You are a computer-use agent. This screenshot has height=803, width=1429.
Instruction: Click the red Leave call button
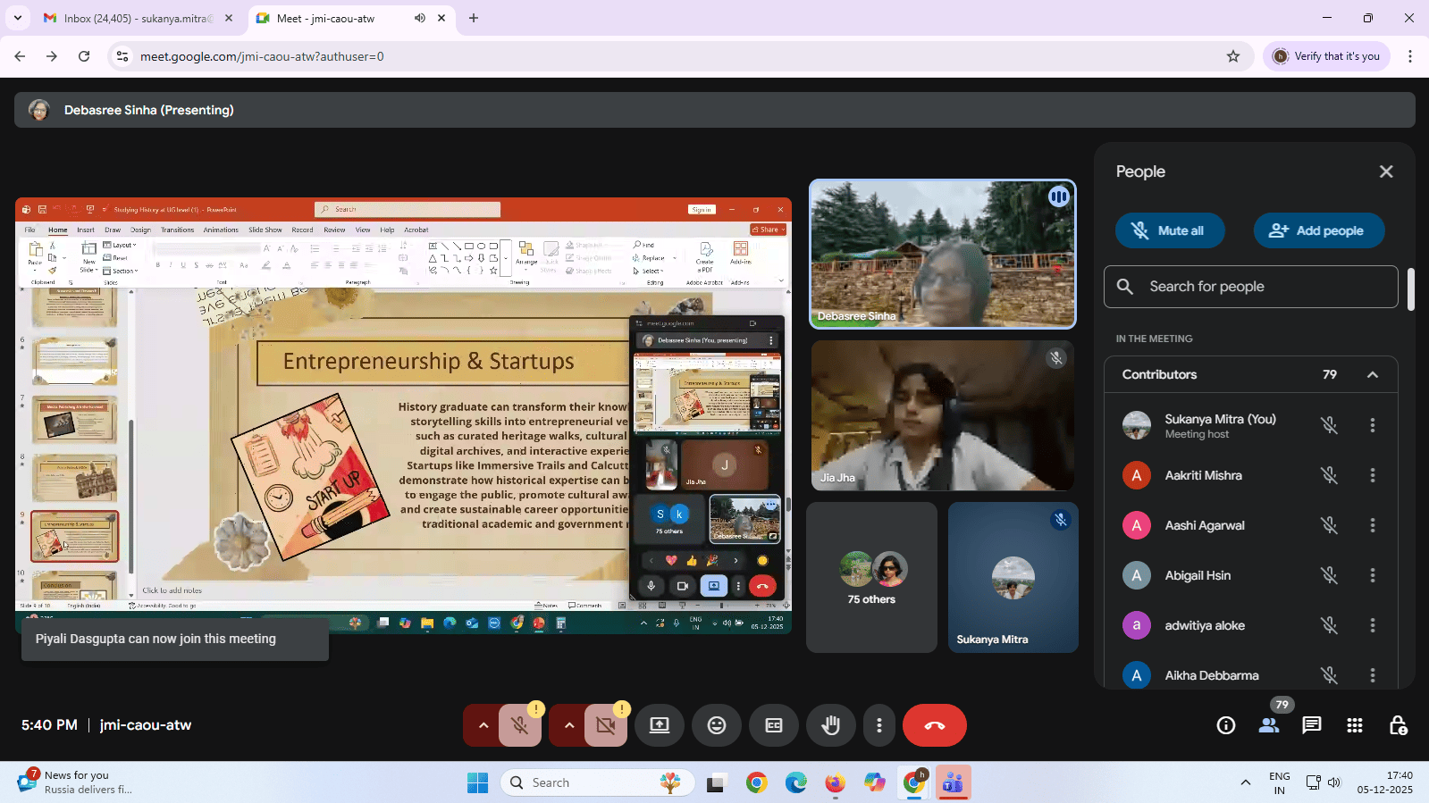point(934,725)
